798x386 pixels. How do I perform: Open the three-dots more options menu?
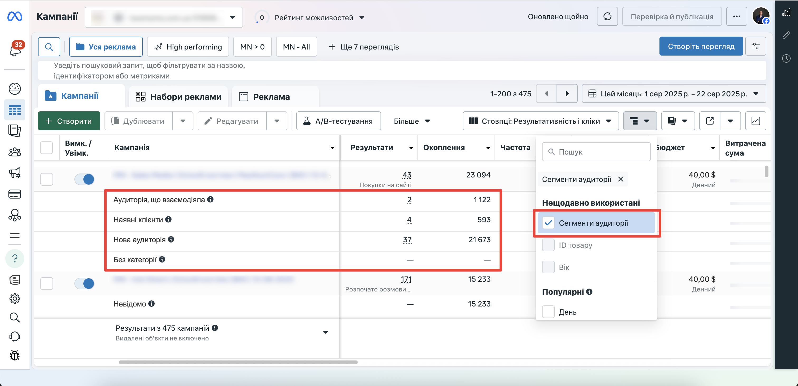[x=737, y=17]
